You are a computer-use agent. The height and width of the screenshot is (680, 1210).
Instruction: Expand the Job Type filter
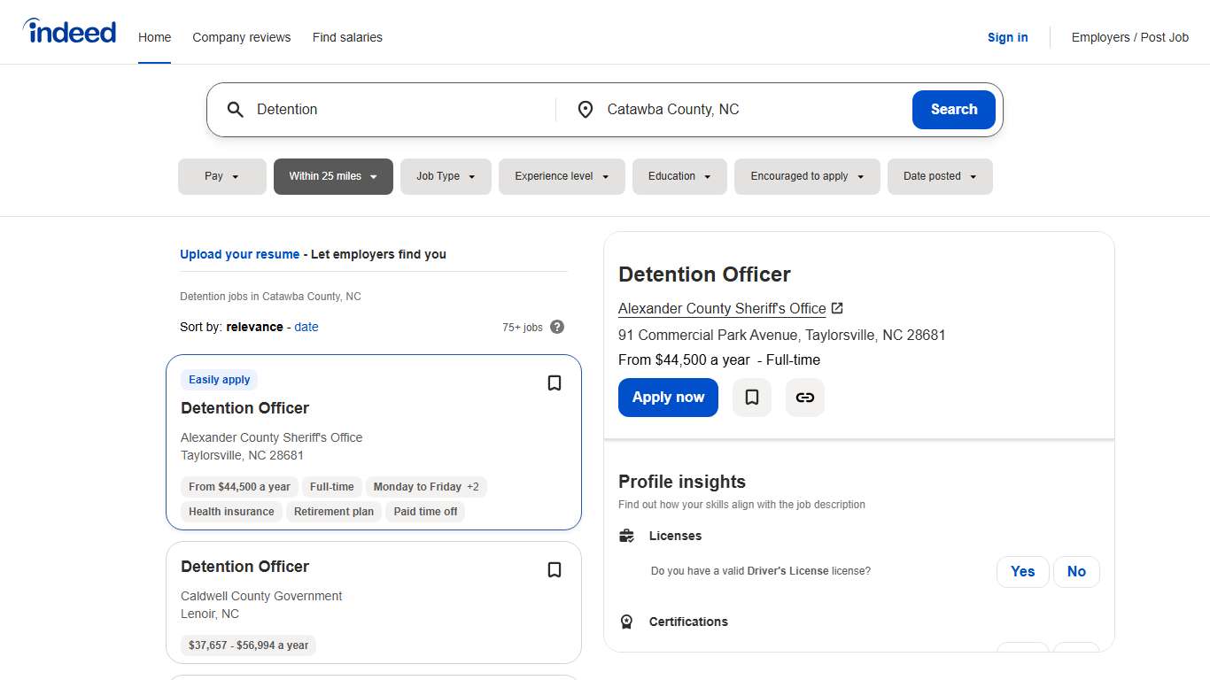tap(446, 176)
